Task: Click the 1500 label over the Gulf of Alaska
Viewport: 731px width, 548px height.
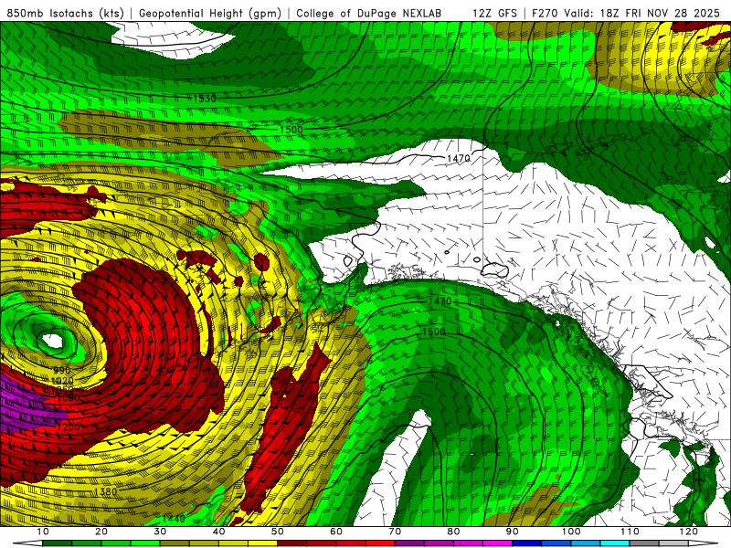Action: 433,332
